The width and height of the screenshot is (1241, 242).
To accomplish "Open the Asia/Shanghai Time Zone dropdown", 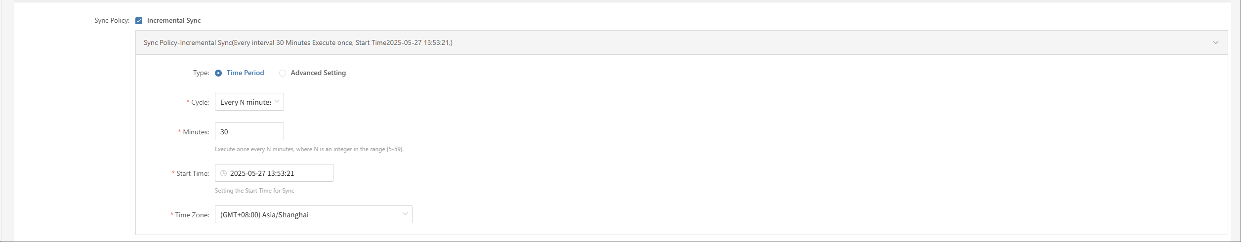I will coord(314,214).
